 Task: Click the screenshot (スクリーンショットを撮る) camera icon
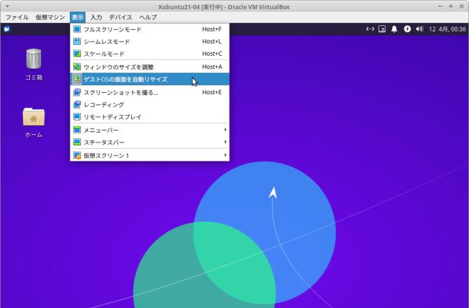click(77, 92)
